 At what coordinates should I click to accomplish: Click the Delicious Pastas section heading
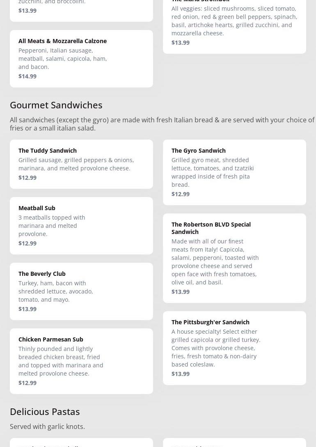45,412
